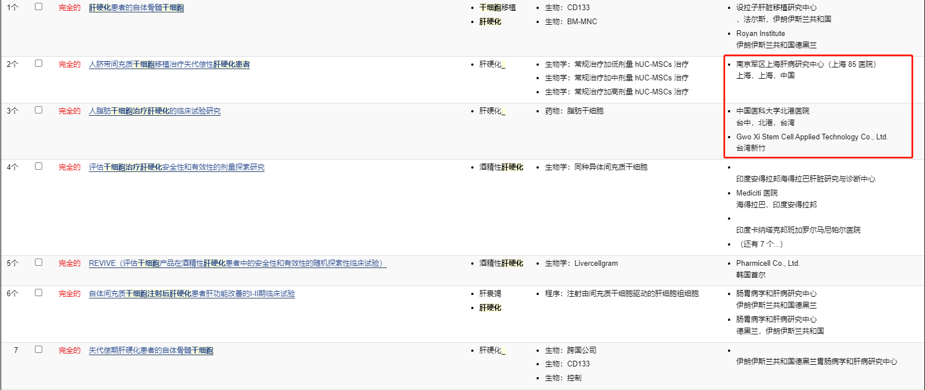Image resolution: width=925 pixels, height=390 pixels.
Task: Mark the checkbox for row 7
Action: click(x=38, y=350)
